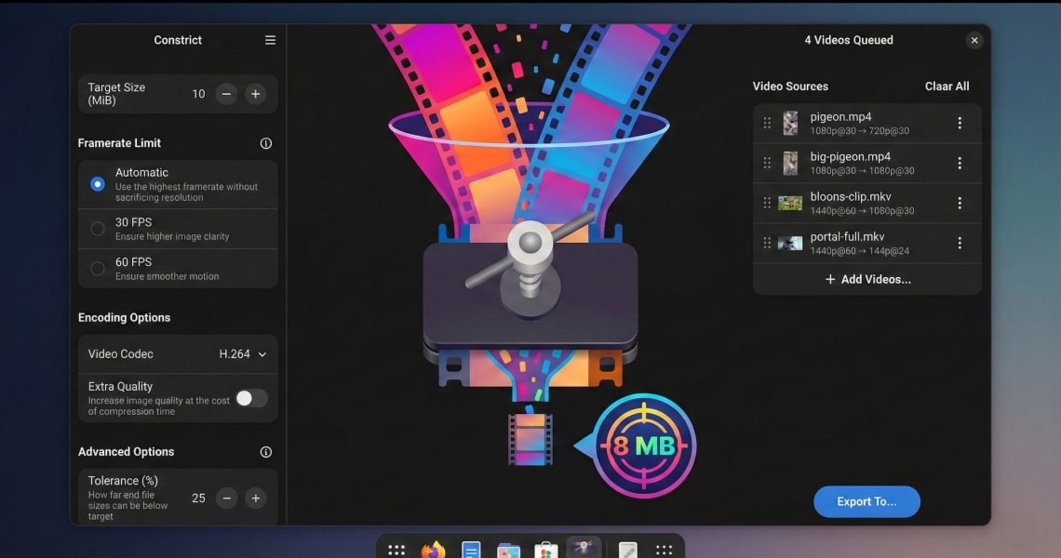
Task: Select the 30 FPS framerate limit
Action: point(98,229)
